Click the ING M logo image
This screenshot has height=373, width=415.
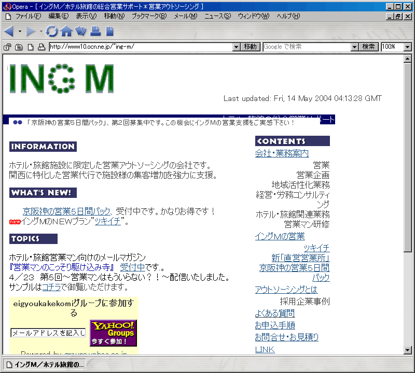click(x=61, y=79)
